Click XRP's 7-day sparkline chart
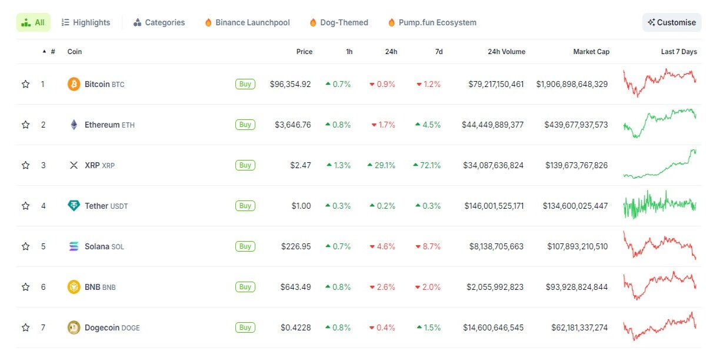Image resolution: width=706 pixels, height=351 pixels. click(660, 163)
